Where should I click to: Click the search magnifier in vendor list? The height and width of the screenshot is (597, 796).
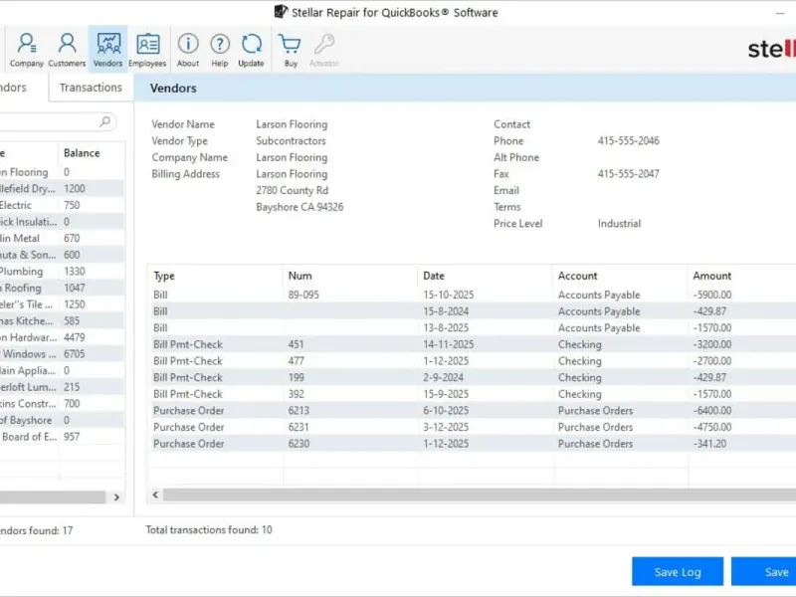point(105,121)
